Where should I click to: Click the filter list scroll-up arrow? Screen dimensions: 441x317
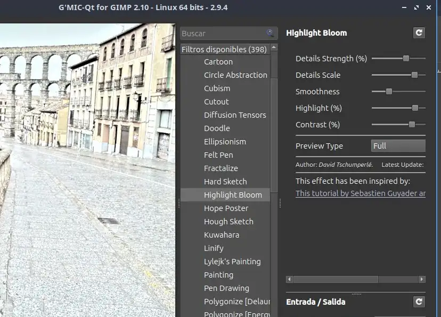click(274, 47)
